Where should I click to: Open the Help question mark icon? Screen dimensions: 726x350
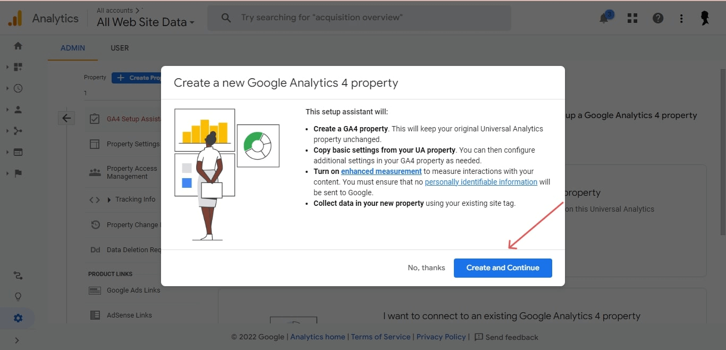click(658, 18)
